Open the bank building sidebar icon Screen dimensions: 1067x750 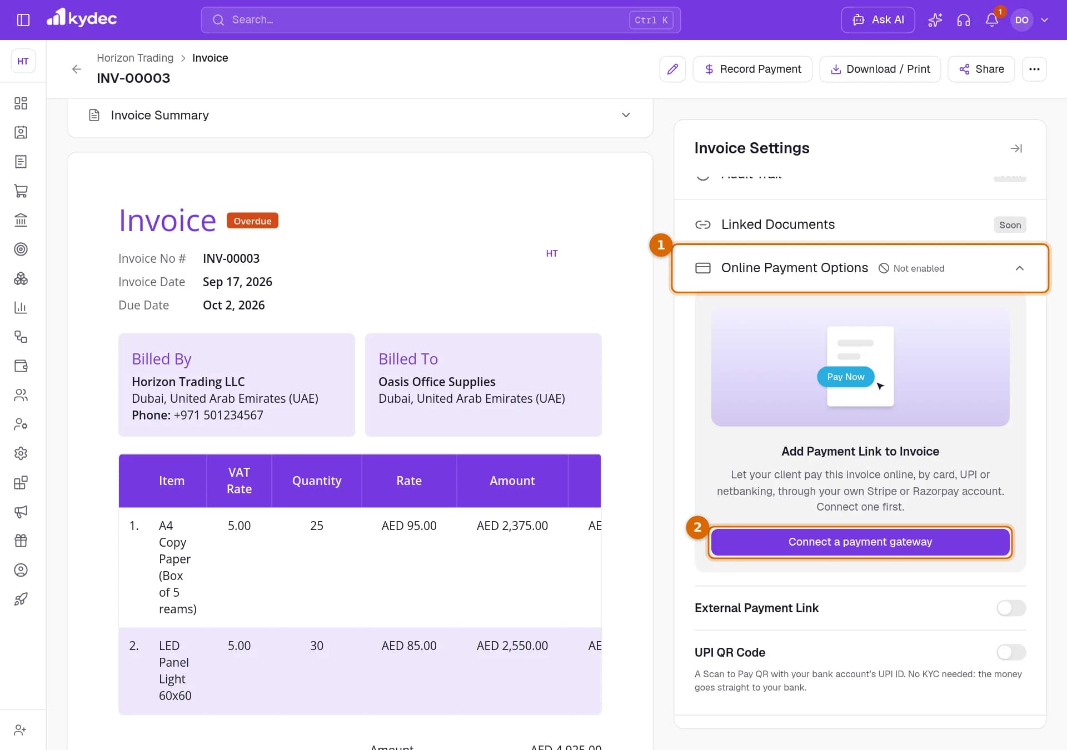pos(21,220)
